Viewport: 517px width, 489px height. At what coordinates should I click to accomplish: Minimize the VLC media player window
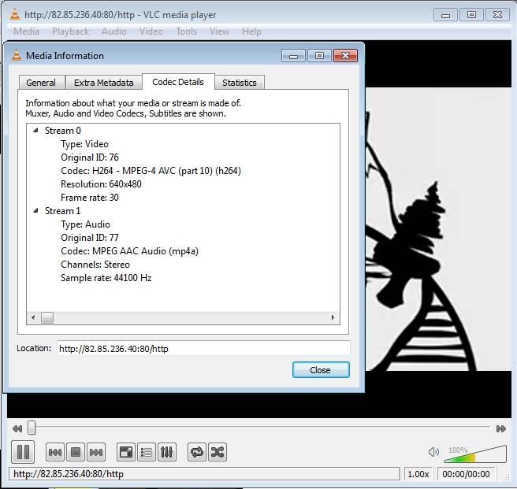(445, 15)
